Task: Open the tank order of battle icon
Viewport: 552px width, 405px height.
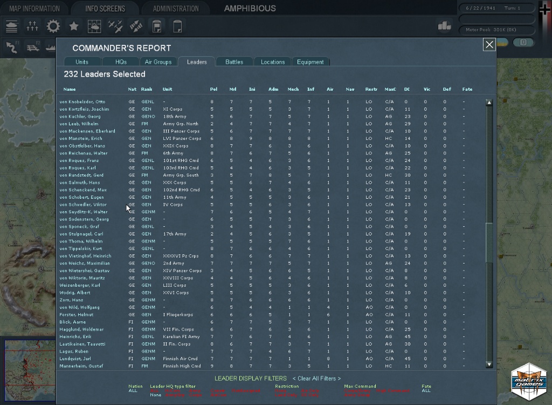Action: 12,26
